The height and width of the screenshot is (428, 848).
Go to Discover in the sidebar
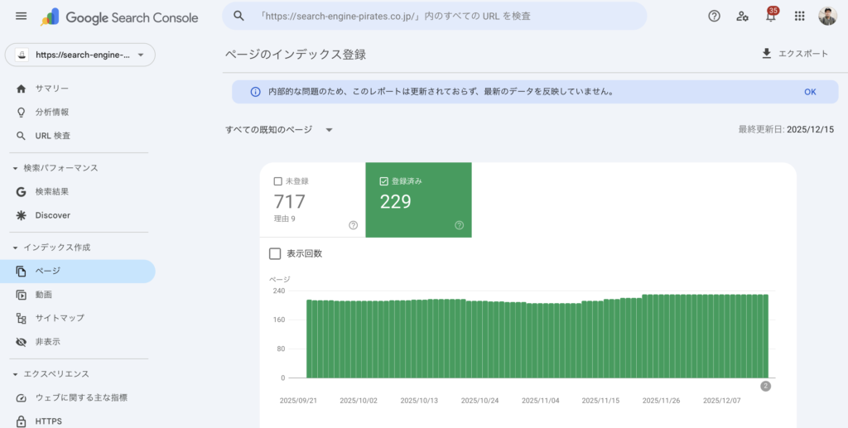52,215
